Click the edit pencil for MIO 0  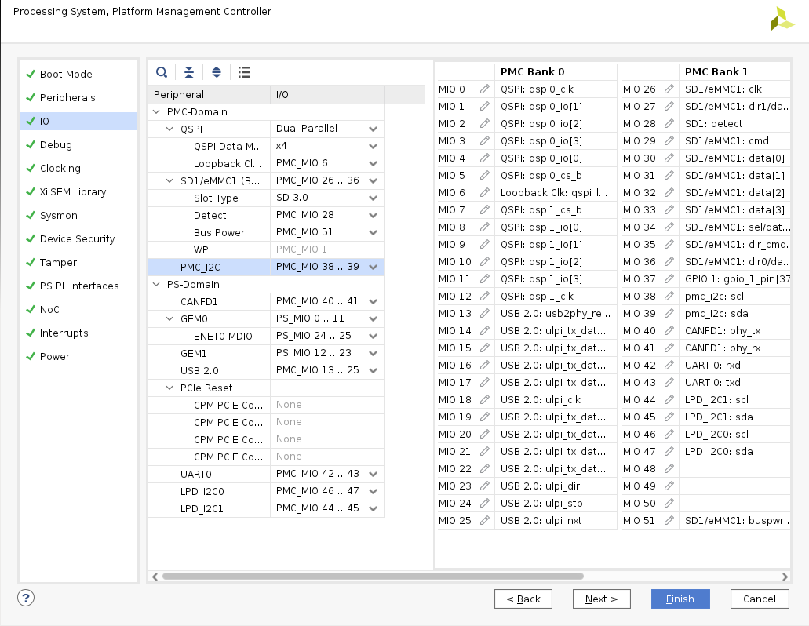point(485,89)
